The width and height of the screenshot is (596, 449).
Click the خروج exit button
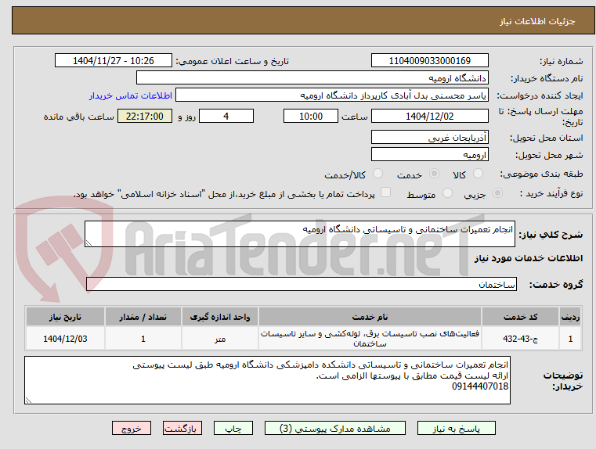click(132, 428)
